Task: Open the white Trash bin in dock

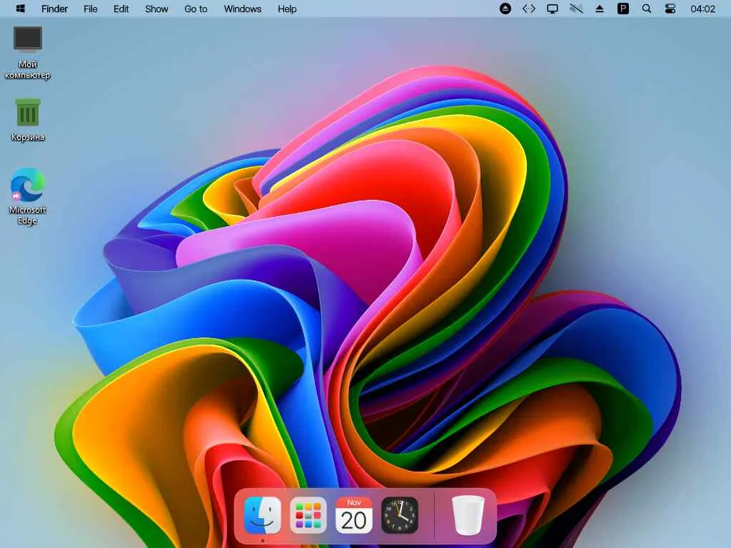Action: click(468, 515)
